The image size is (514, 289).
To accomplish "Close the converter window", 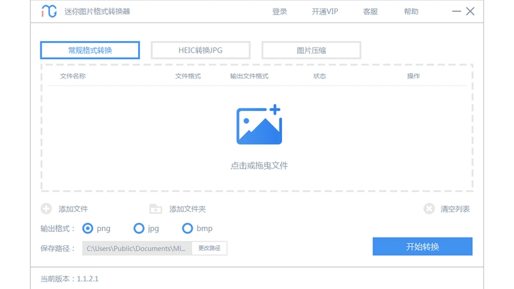I will click(470, 12).
